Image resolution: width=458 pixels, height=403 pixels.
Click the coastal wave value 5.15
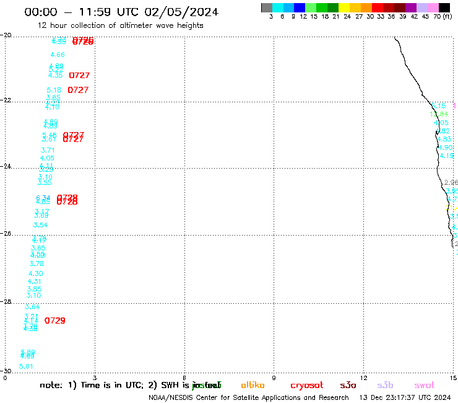[x=438, y=106]
